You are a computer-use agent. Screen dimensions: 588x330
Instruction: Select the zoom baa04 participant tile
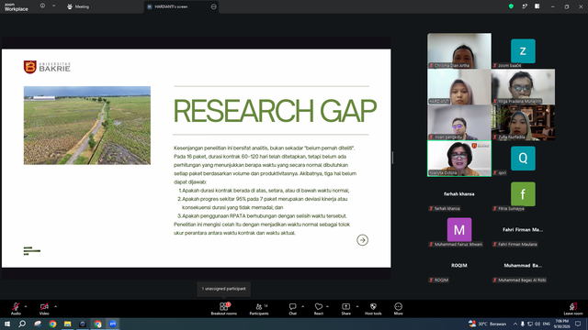click(x=523, y=50)
